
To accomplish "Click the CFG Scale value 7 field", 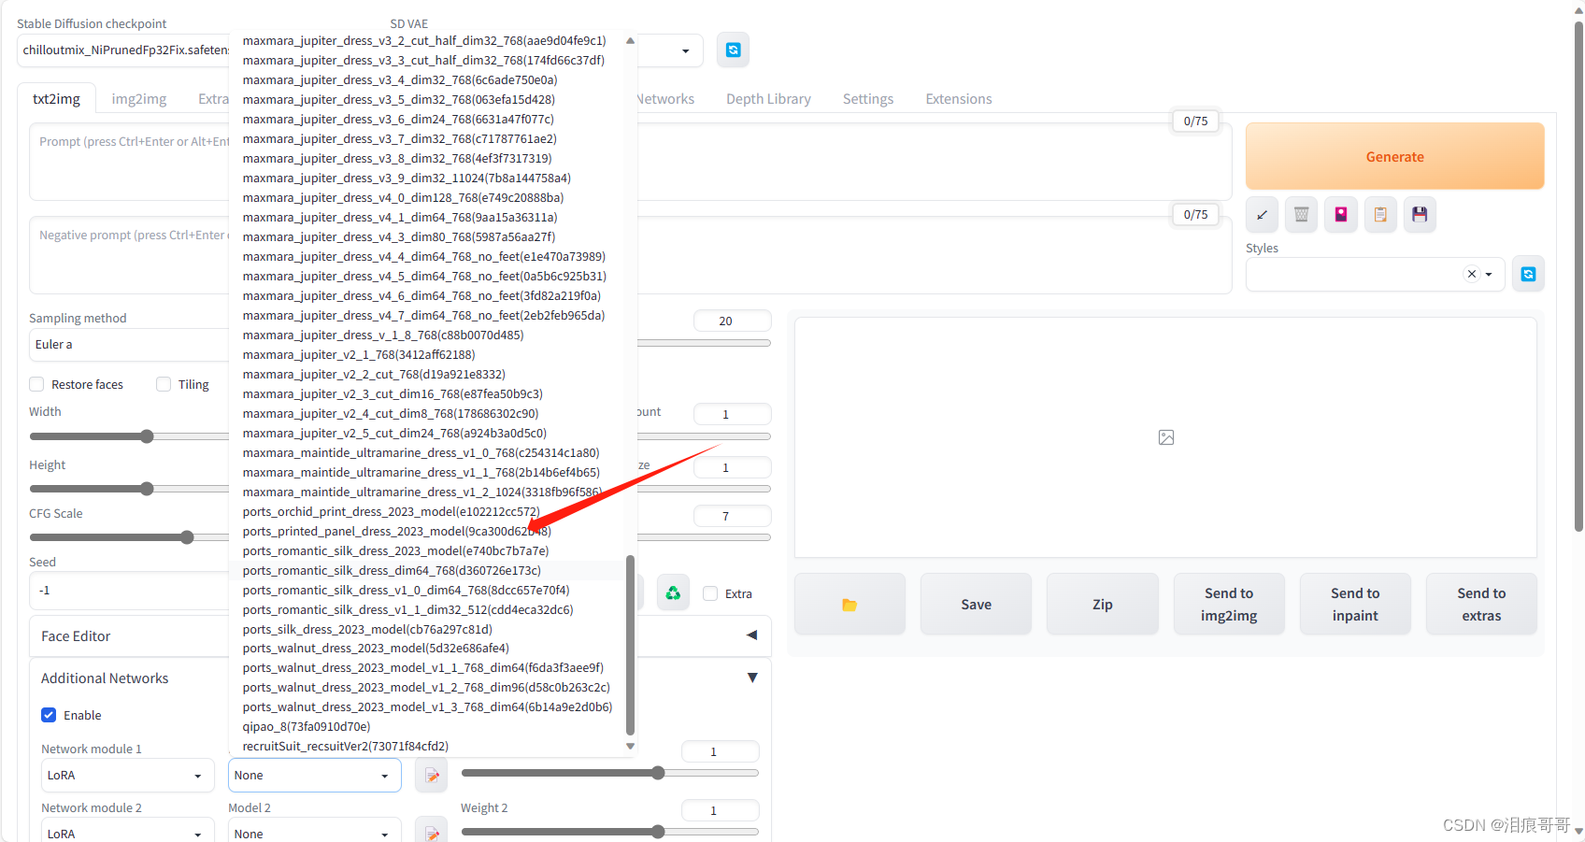I will click(x=732, y=516).
